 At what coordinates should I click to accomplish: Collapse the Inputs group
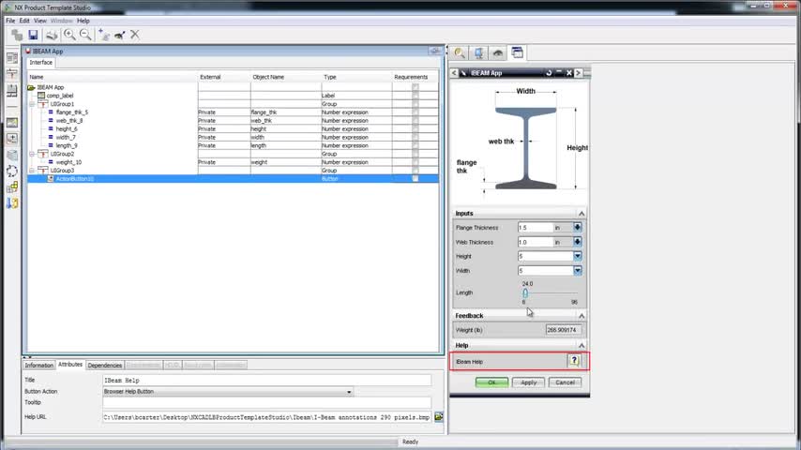pyautogui.click(x=582, y=214)
